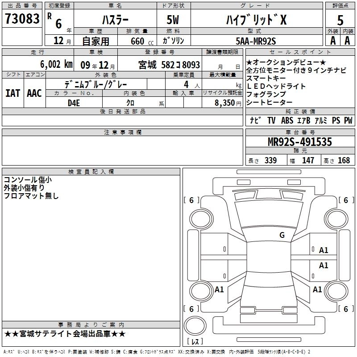Select the fuel type ガソリン
The image size is (357, 357).
[x=173, y=41]
